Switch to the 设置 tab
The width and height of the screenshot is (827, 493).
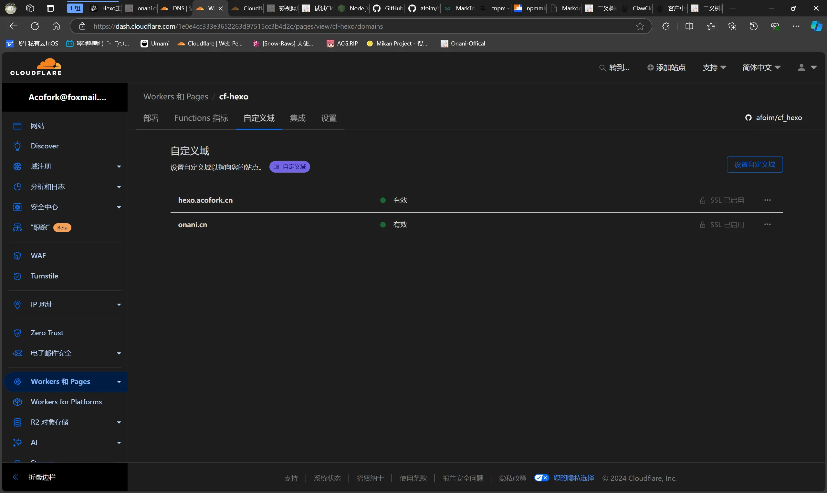329,118
